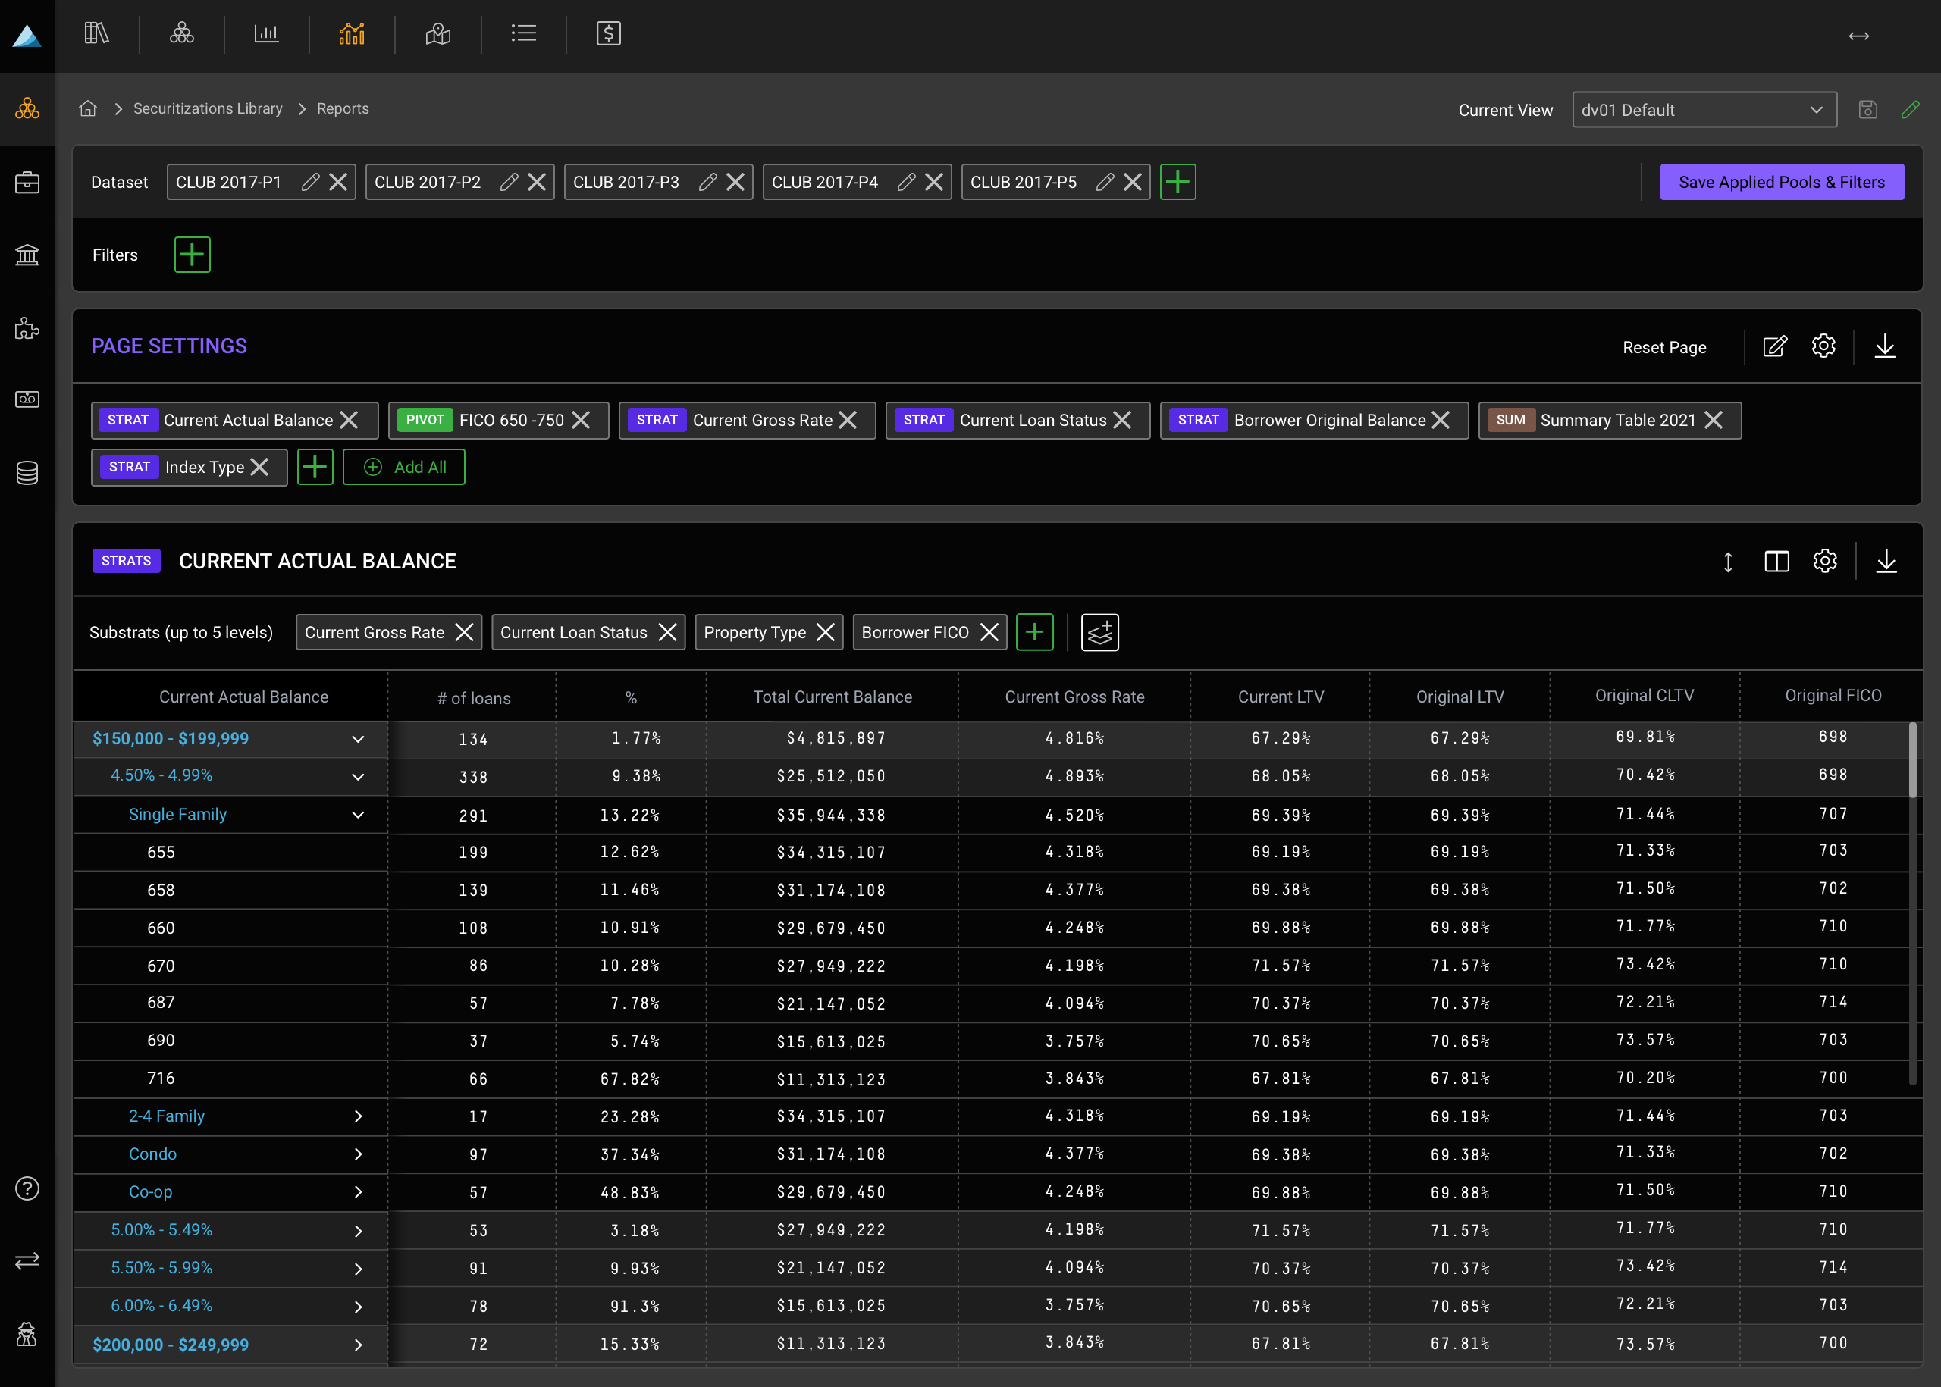Screen dimensions: 1941x1387
Task: Click Save Applied Pools & Filters
Action: click(1781, 182)
